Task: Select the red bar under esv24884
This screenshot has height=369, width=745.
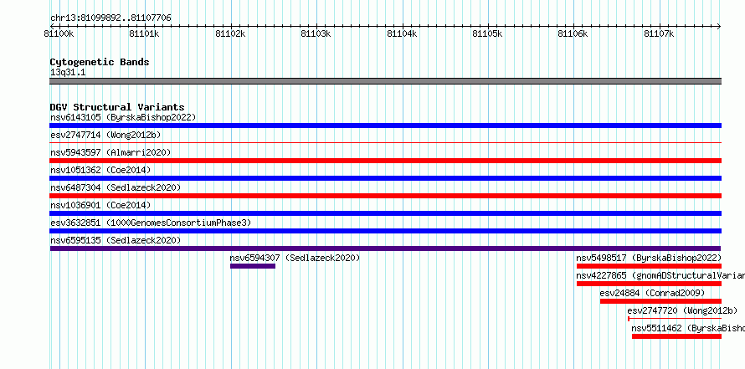Action: click(660, 301)
